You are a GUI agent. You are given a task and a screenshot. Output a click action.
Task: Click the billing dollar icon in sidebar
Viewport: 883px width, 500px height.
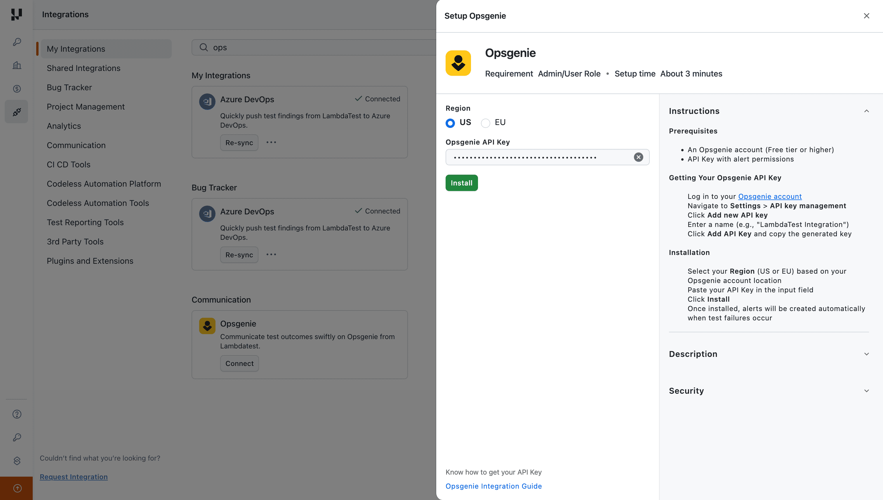16,88
